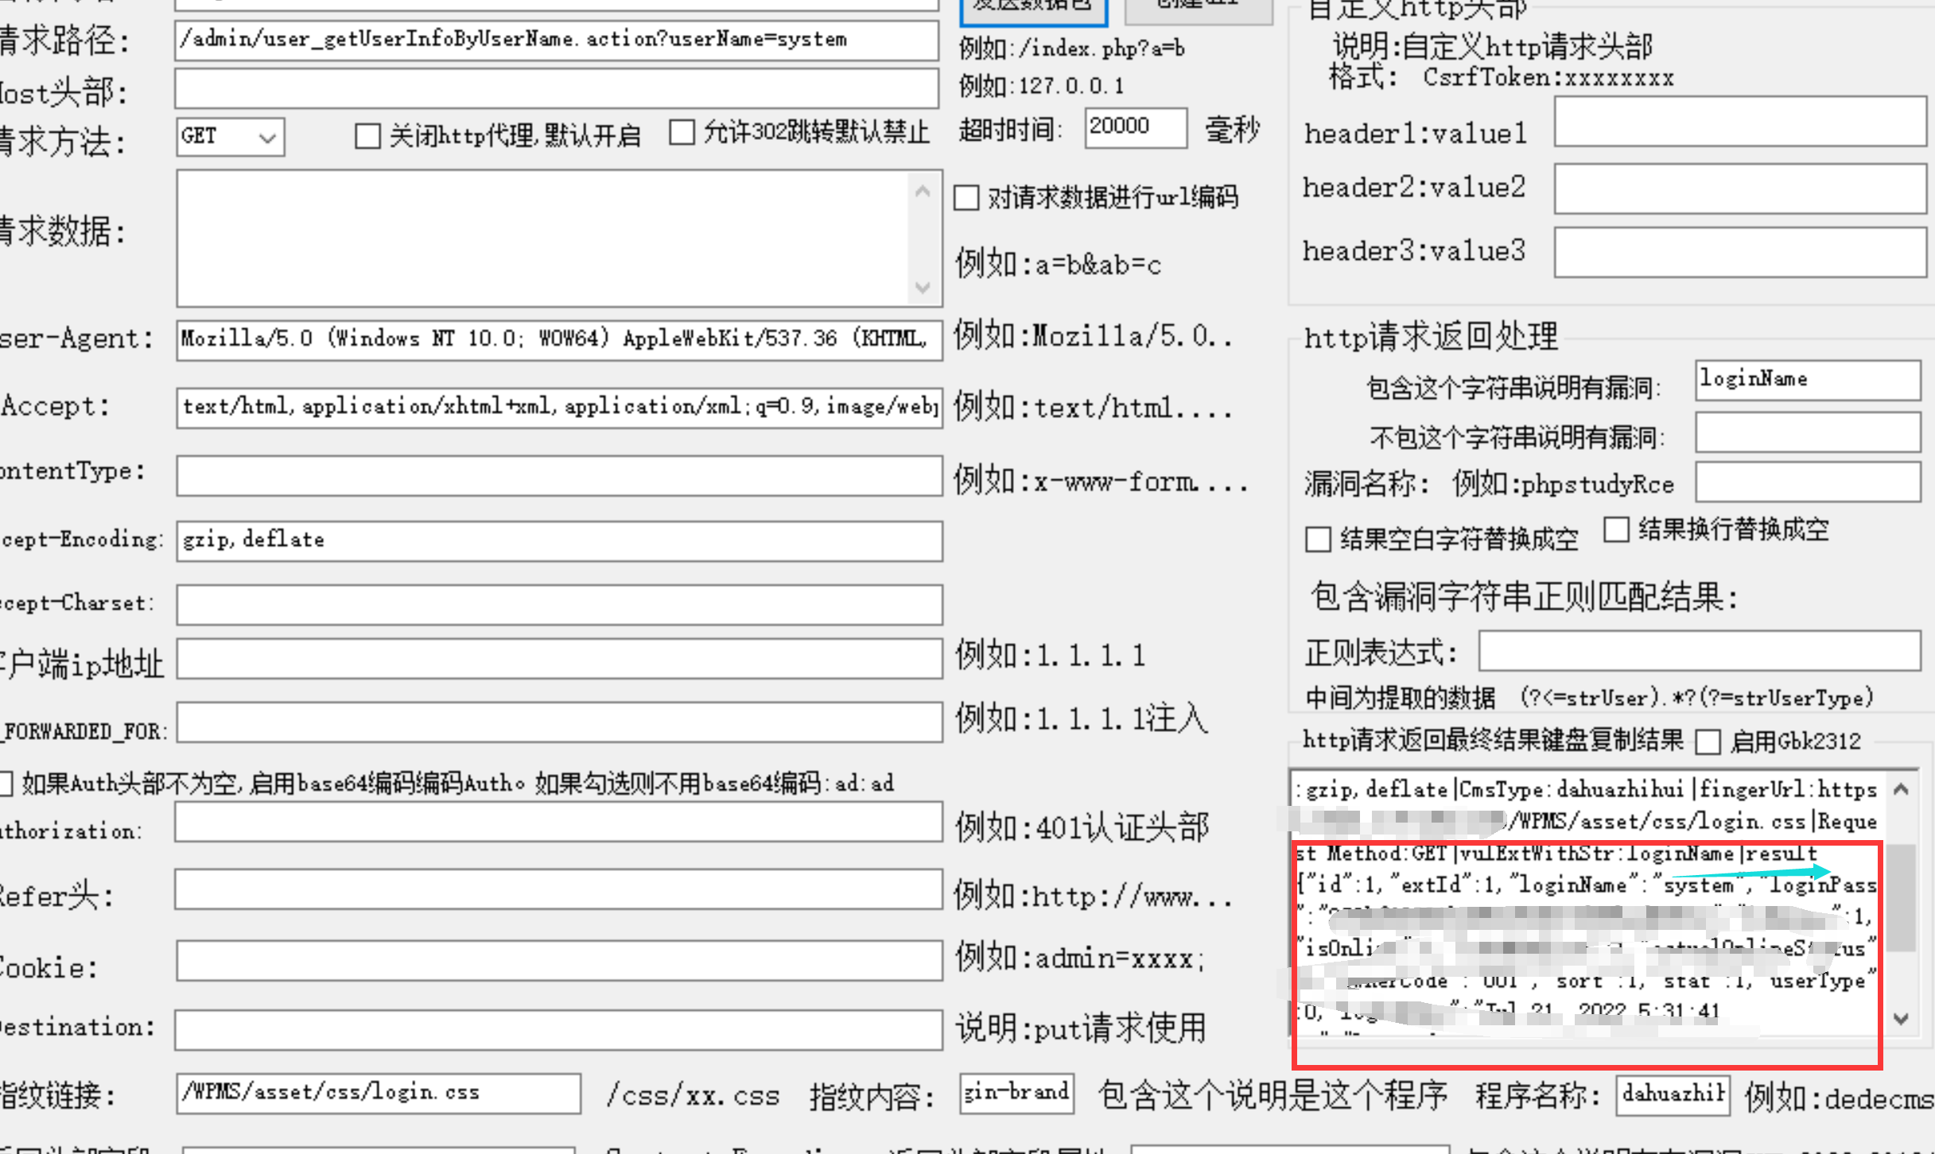Click the hint text (?<=strUser).*?(?=strUserType)

(x=1696, y=699)
